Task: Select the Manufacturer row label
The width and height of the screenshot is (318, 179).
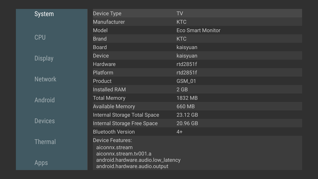Action: tap(109, 22)
